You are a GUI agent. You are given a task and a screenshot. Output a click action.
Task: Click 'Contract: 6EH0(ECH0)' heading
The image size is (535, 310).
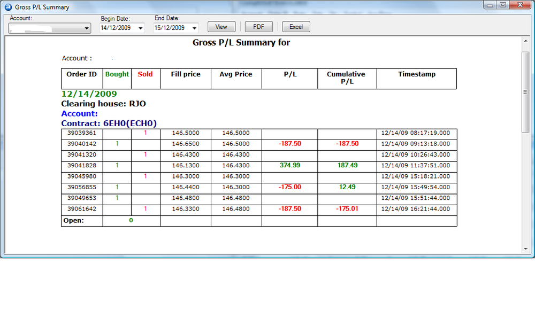coord(109,123)
